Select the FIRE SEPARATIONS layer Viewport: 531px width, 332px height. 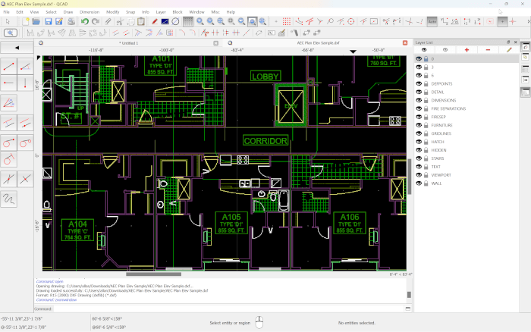[x=448, y=108]
